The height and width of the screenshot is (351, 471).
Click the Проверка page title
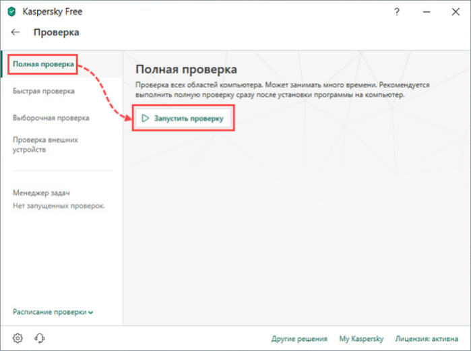point(57,32)
